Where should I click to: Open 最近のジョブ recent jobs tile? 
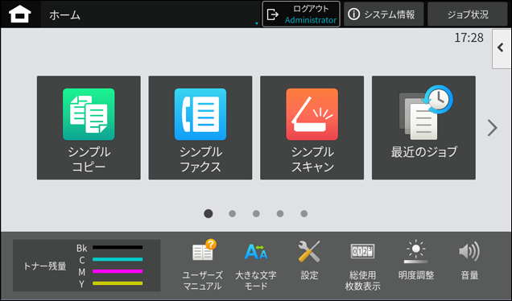tap(423, 128)
